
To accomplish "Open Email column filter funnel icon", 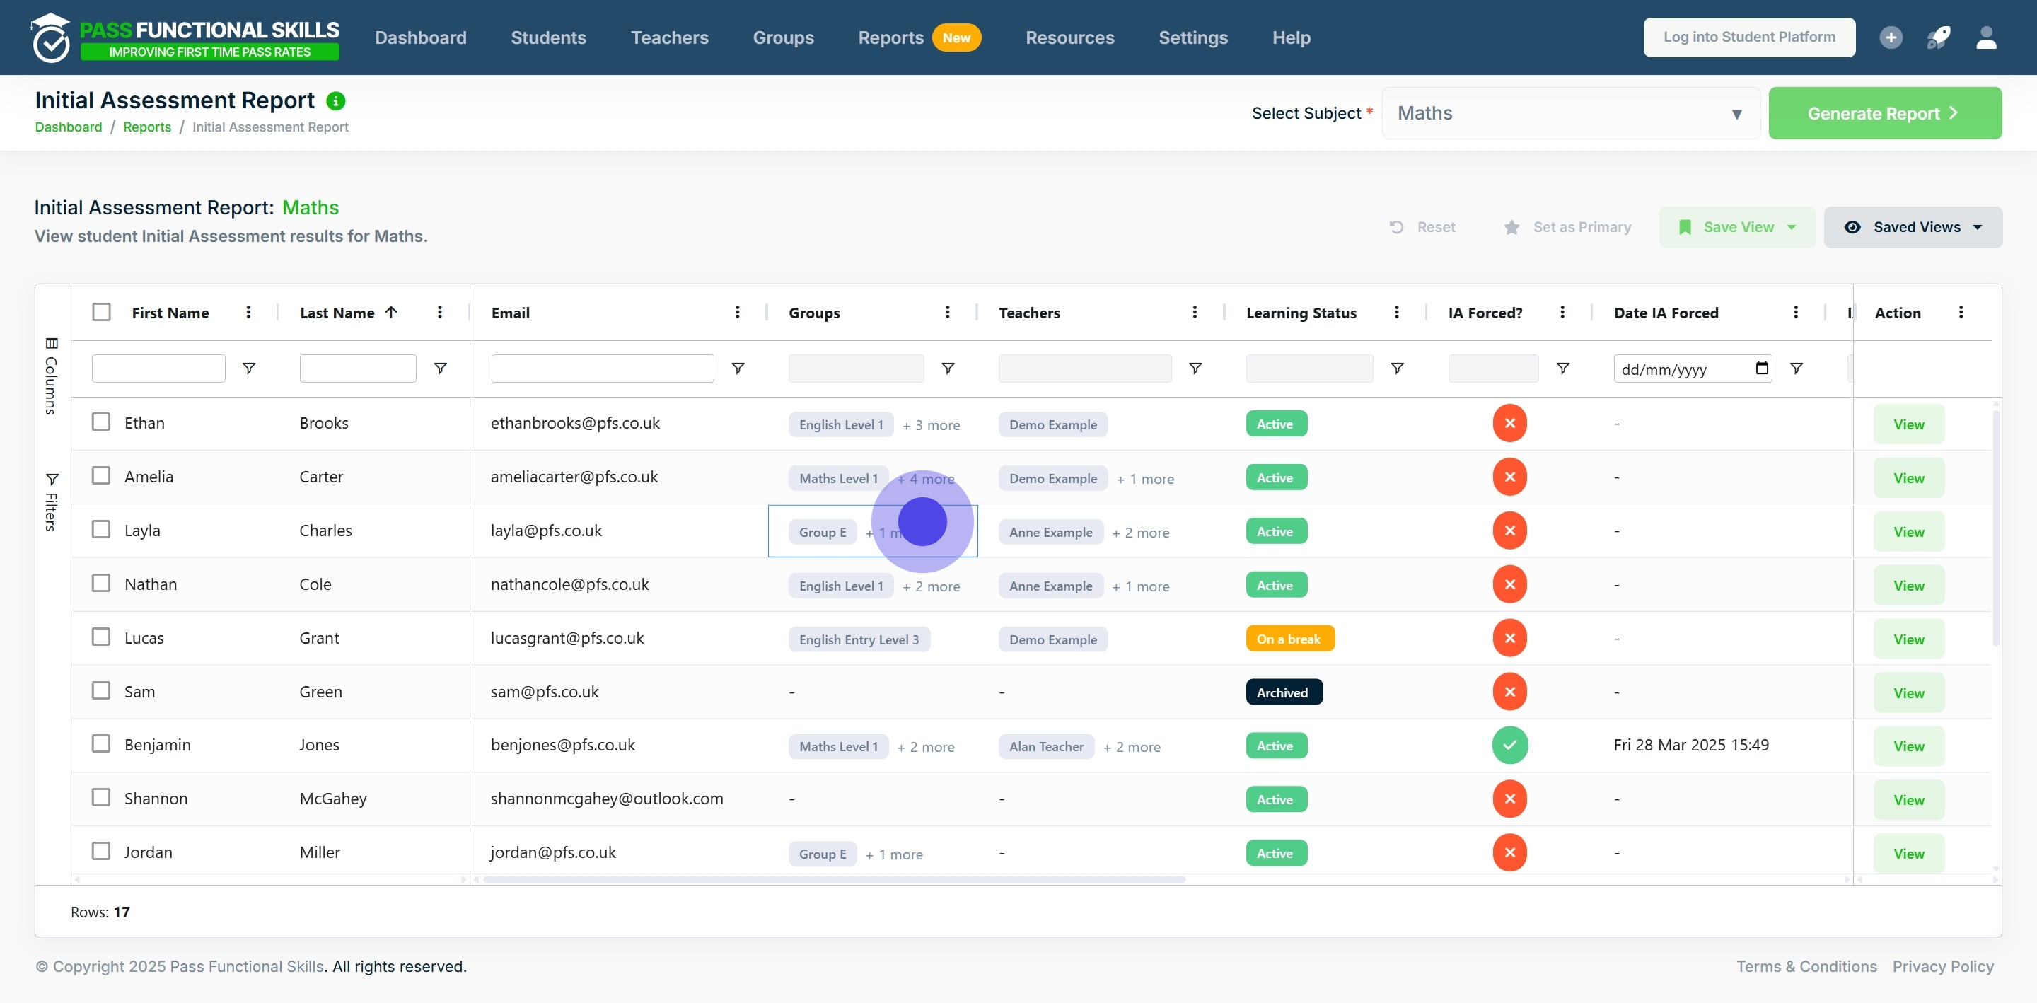I will (738, 369).
